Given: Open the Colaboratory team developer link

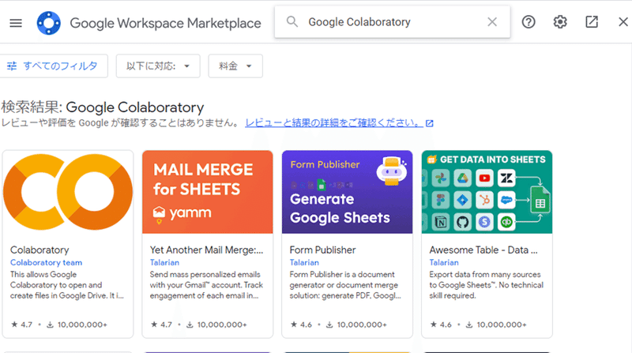Looking at the screenshot, I should click(47, 262).
